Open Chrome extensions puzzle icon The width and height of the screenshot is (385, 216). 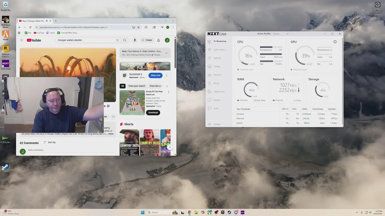pyautogui.click(x=146, y=27)
